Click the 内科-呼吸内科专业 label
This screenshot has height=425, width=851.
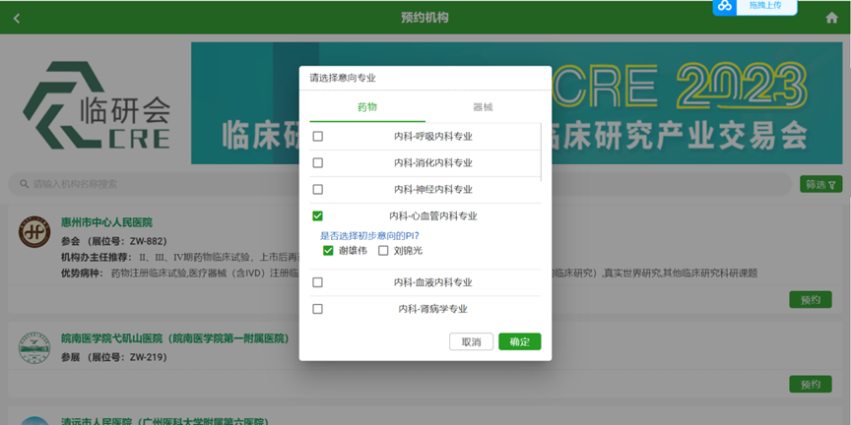click(x=433, y=137)
